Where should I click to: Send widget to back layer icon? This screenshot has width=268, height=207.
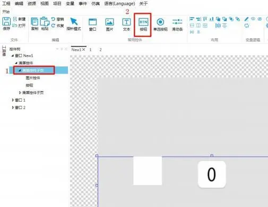pos(224,19)
